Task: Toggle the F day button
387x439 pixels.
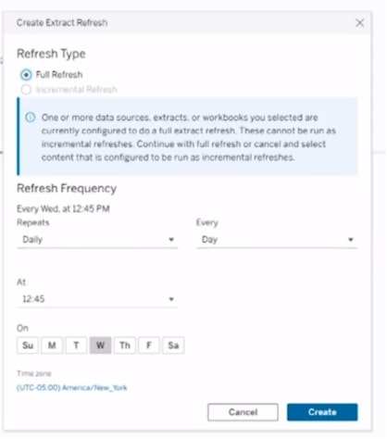Action: pyautogui.click(x=149, y=345)
